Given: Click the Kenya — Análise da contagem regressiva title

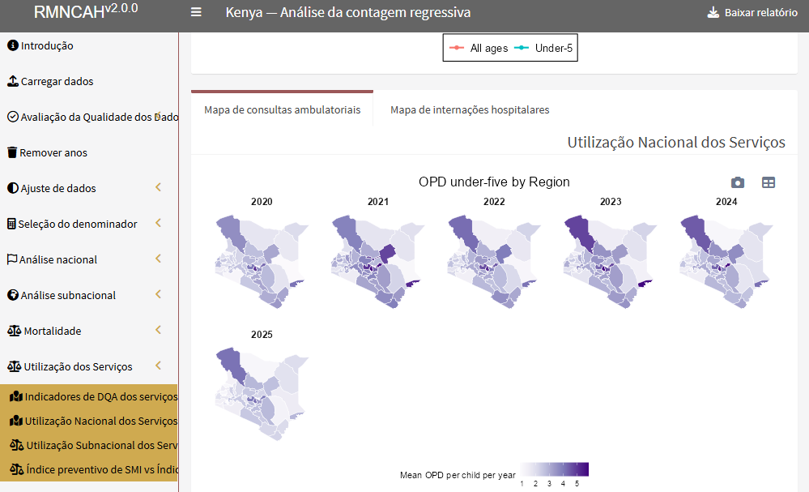Looking at the screenshot, I should (348, 12).
